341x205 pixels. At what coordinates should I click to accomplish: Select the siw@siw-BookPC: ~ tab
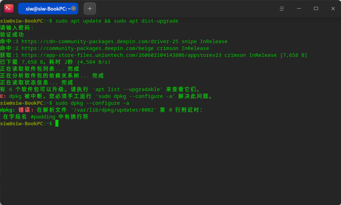pos(48,9)
